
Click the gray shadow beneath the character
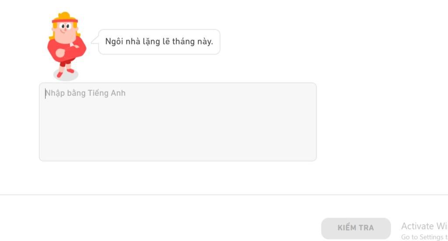[x=66, y=76]
